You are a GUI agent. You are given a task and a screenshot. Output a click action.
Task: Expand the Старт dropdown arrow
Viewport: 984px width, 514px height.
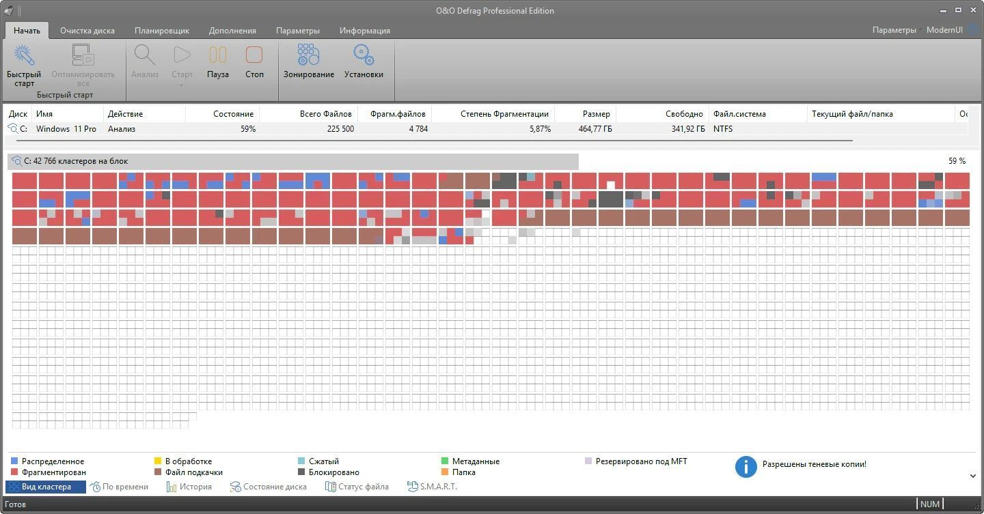182,85
